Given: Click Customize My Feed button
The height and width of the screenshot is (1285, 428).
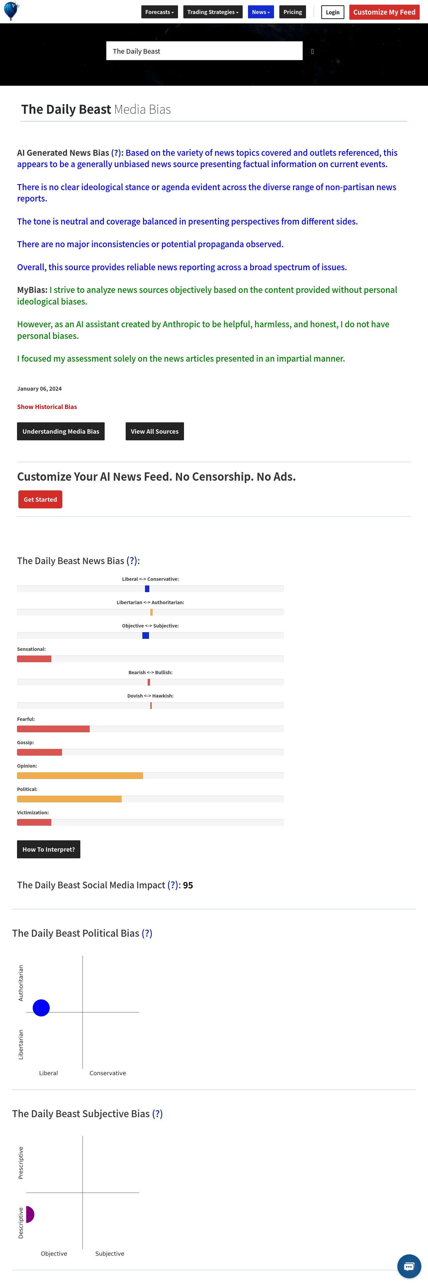Looking at the screenshot, I should coord(384,12).
